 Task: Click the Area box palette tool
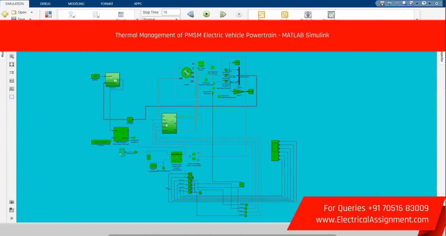12,97
